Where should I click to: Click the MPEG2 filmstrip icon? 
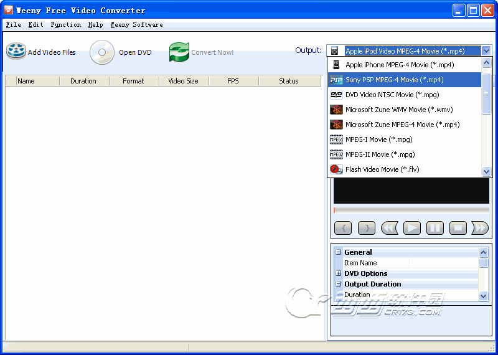click(336, 154)
